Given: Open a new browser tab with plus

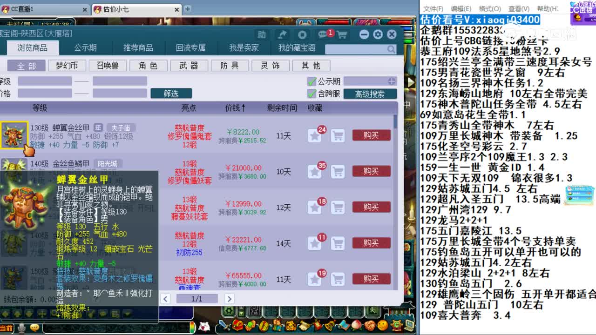Looking at the screenshot, I should click(x=187, y=9).
